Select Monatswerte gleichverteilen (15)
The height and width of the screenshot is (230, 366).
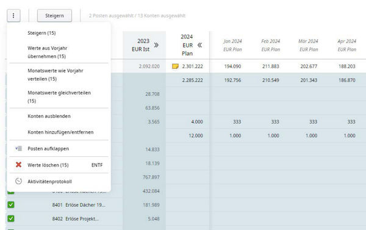(59, 96)
